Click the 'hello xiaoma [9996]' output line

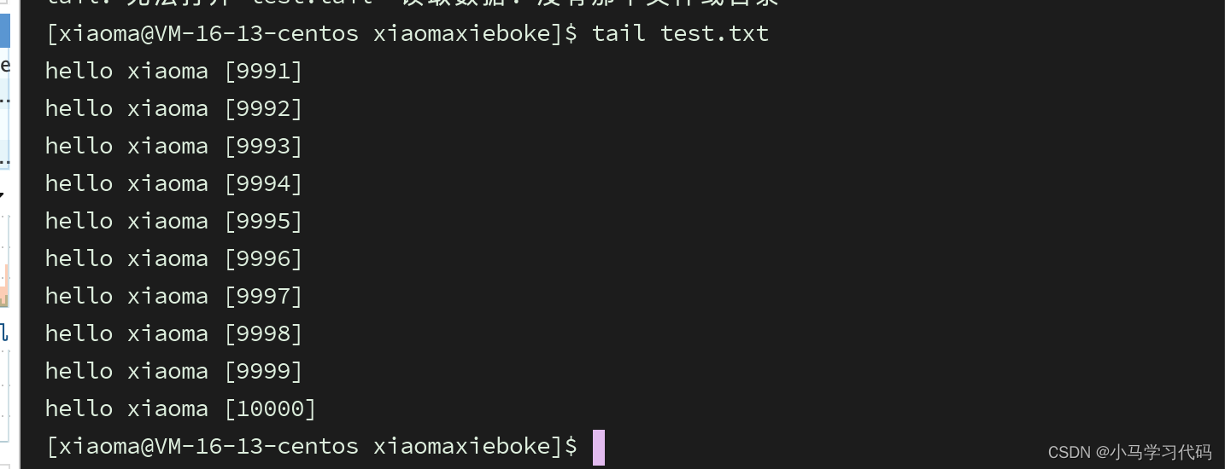click(x=174, y=259)
